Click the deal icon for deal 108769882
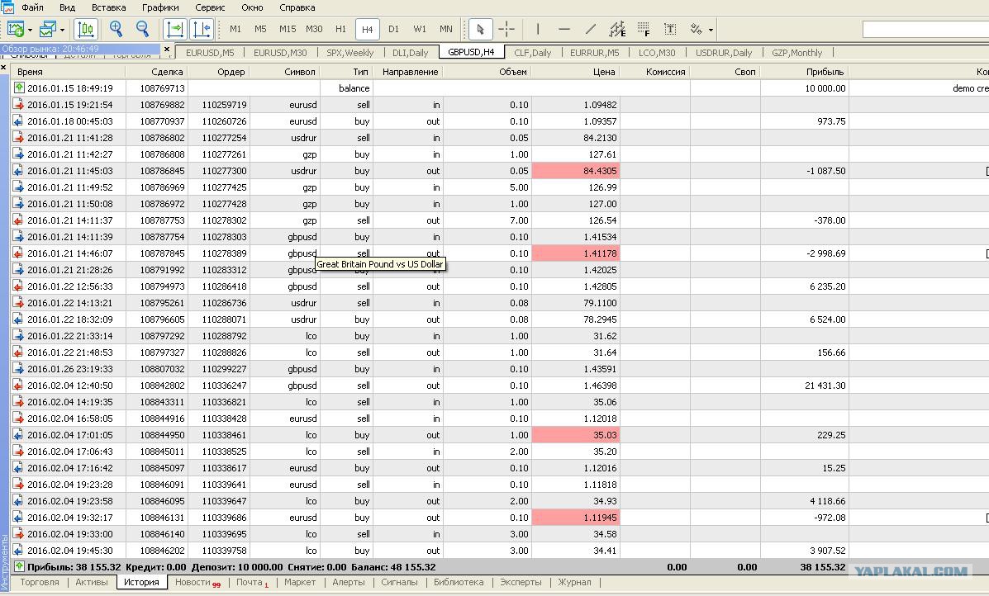 [18, 105]
